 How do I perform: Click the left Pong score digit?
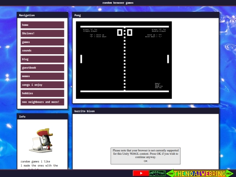pyautogui.click(x=120, y=32)
